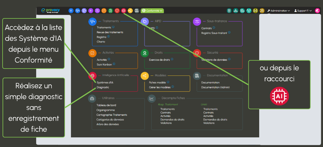The width and height of the screenshot is (323, 147).
Task: Click the Provacy logo
Action: click(51, 10)
